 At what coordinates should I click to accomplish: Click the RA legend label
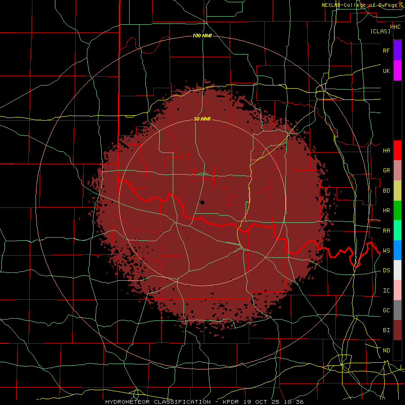386,231
